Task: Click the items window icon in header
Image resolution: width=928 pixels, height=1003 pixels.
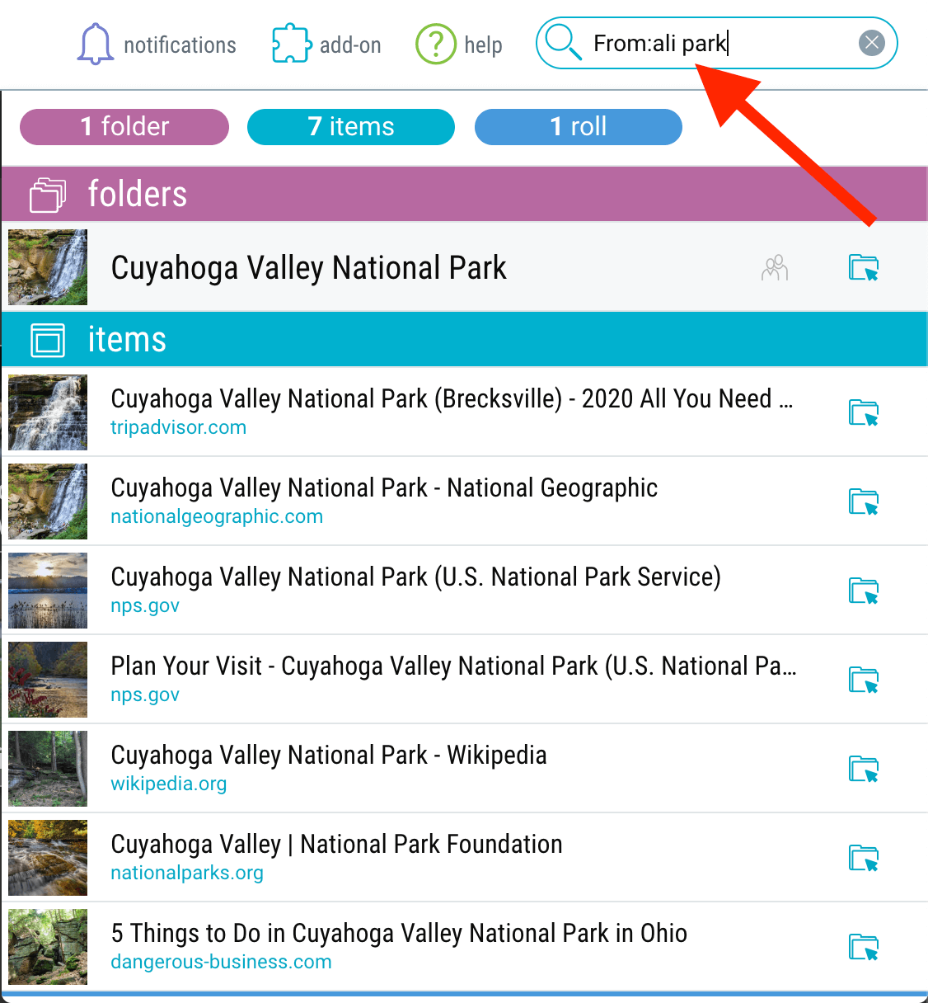Action: 48,340
